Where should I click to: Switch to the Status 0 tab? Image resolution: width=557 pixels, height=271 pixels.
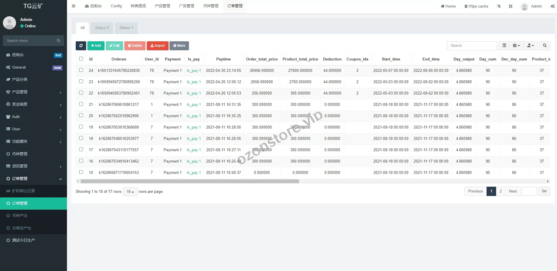point(102,28)
